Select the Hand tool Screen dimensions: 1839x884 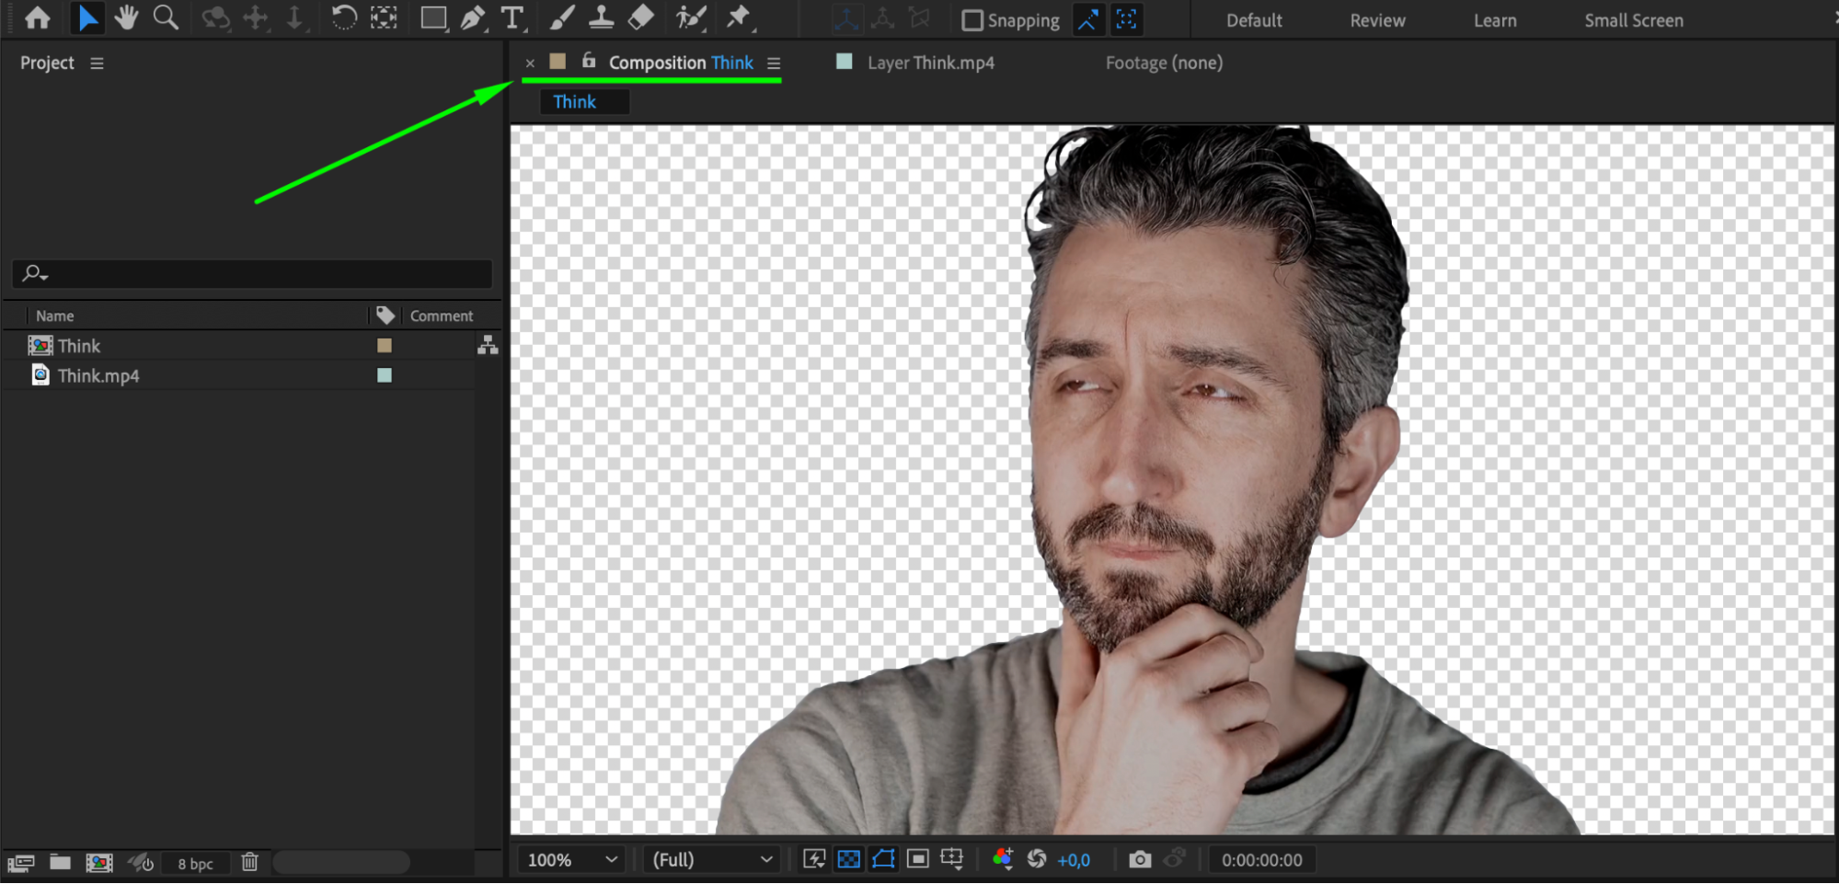point(126,18)
